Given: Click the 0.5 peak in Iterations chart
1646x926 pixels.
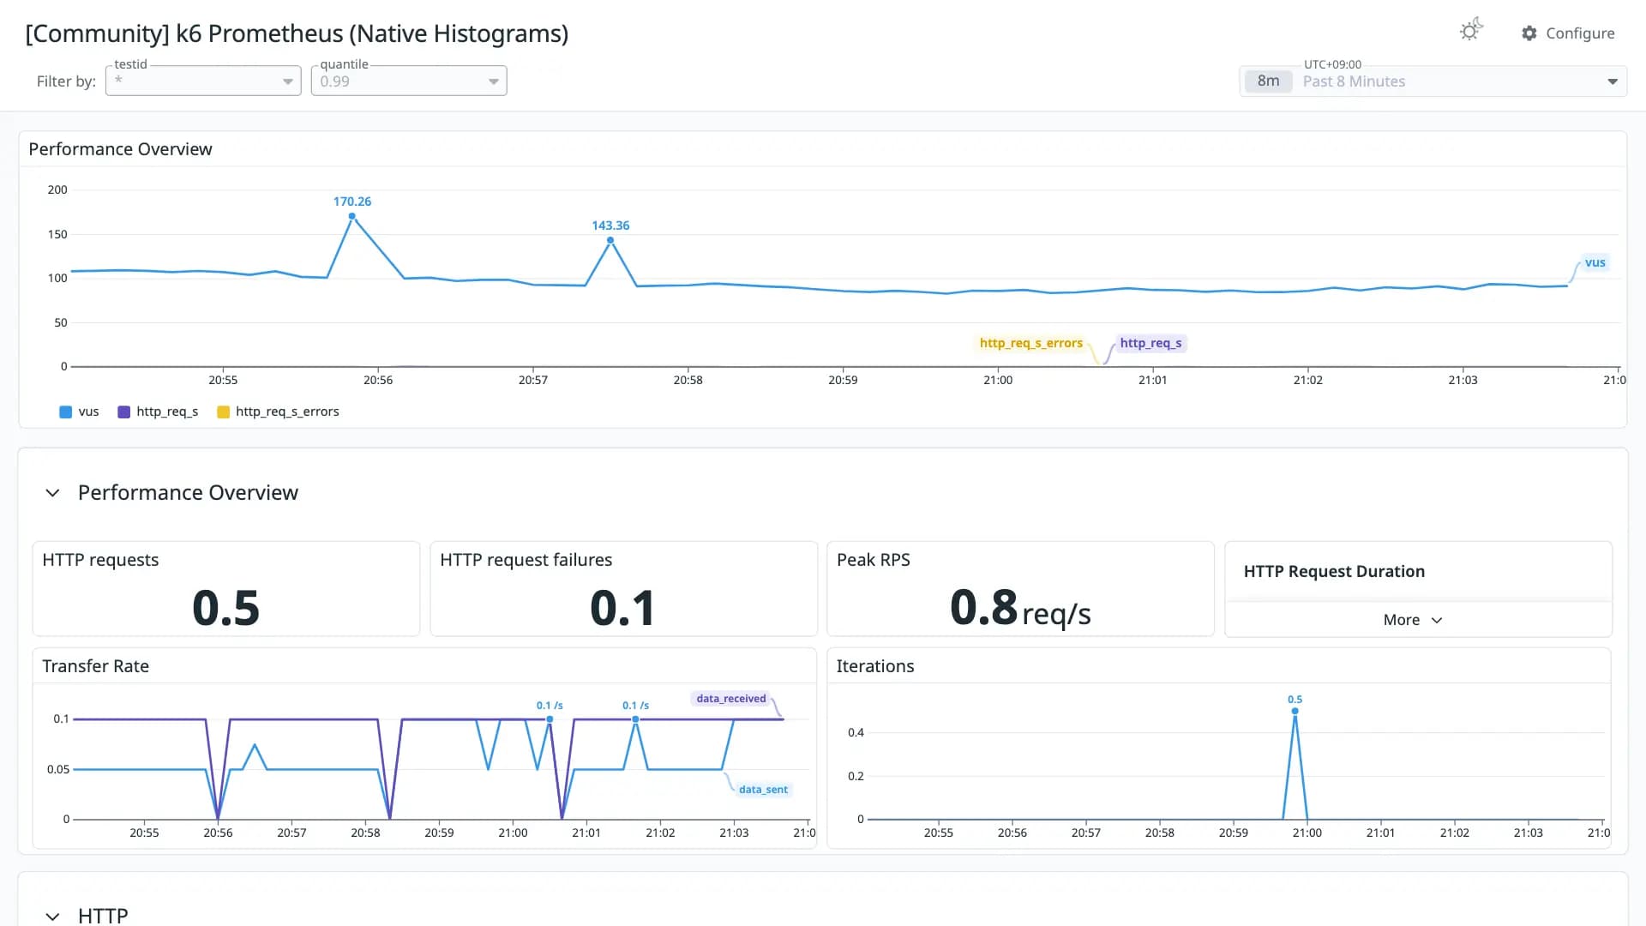Looking at the screenshot, I should click(x=1295, y=711).
